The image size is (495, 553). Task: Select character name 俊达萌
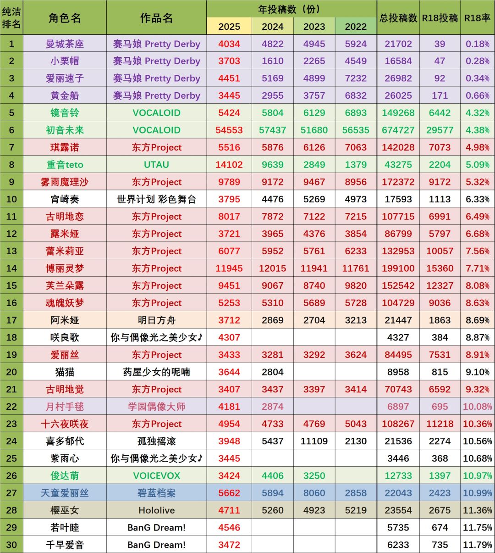point(65,476)
